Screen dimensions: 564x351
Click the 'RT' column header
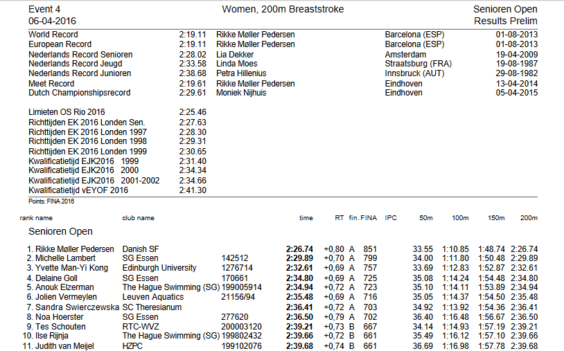(340, 218)
